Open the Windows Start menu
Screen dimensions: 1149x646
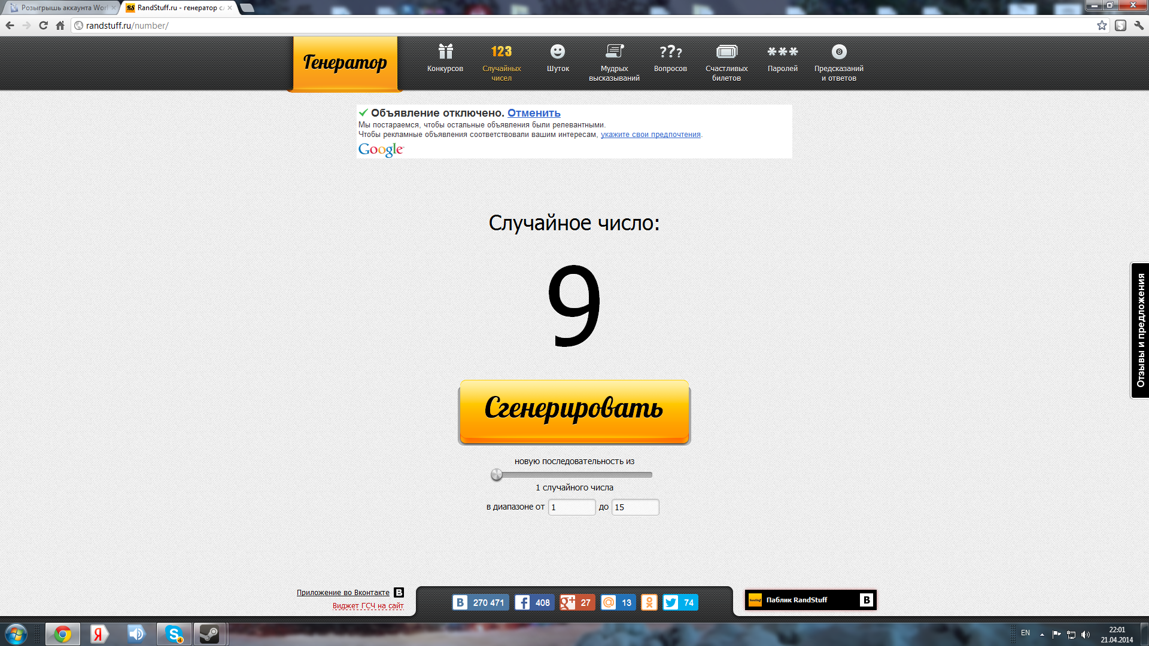coord(16,634)
